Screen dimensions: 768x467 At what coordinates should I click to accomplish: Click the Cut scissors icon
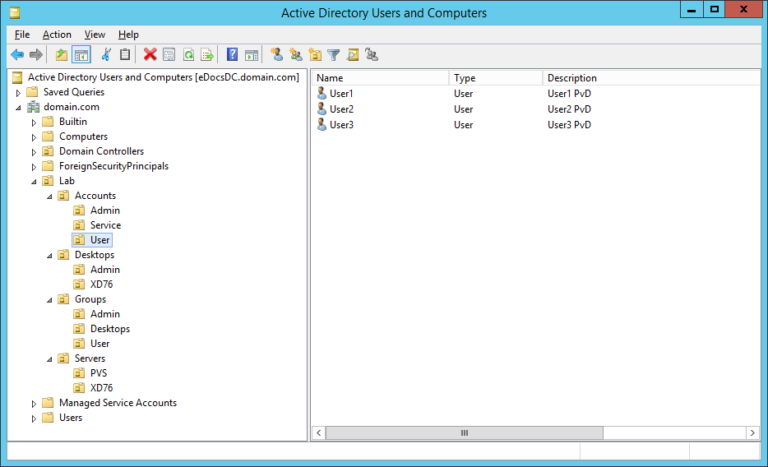(106, 55)
